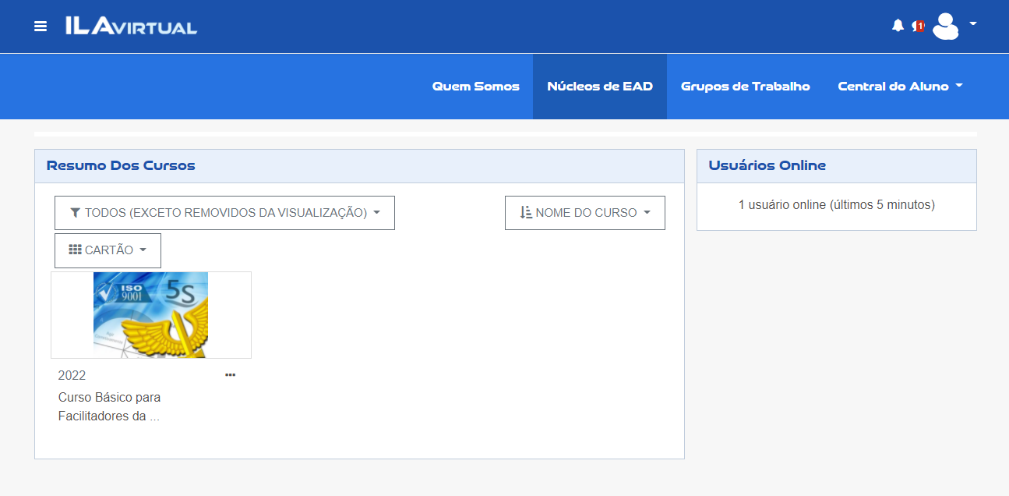Go to Quem Somos

(475, 87)
